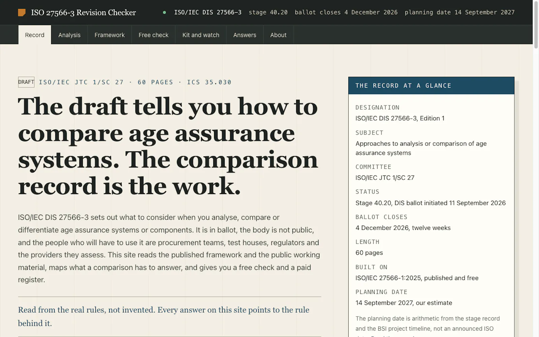Click the '60 pages' length value
The image size is (539, 337).
(x=369, y=253)
